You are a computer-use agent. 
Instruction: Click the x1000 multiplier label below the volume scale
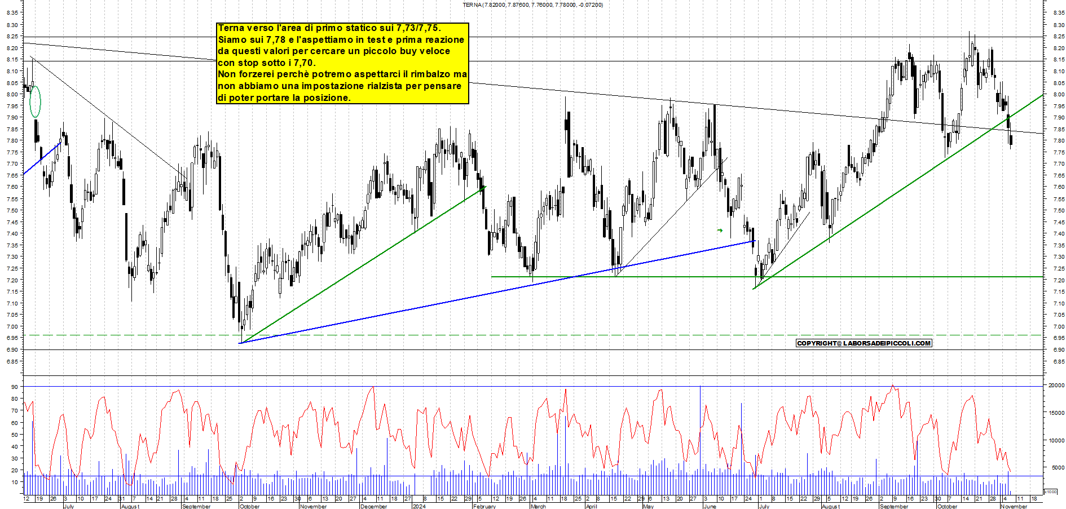tap(1051, 492)
